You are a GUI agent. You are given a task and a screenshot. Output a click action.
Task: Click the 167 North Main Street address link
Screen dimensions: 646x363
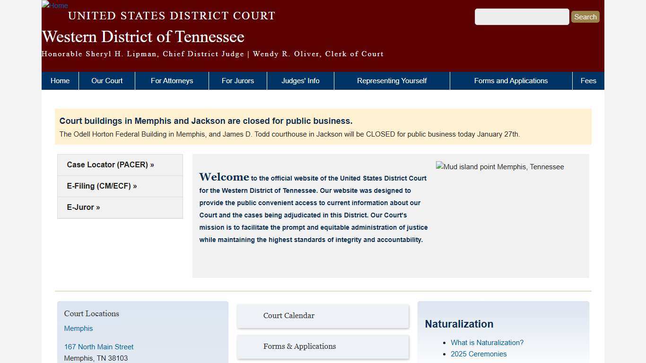(99, 346)
